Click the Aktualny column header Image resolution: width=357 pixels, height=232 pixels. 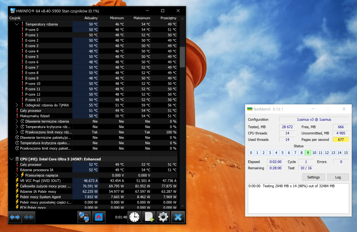(91, 18)
